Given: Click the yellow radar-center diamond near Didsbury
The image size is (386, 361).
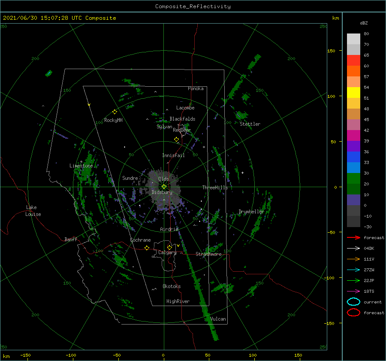Looking at the screenshot, I should (x=164, y=187).
